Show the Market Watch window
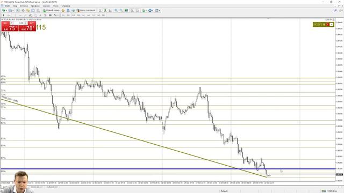The width and height of the screenshot is (344, 193). click(x=18, y=10)
